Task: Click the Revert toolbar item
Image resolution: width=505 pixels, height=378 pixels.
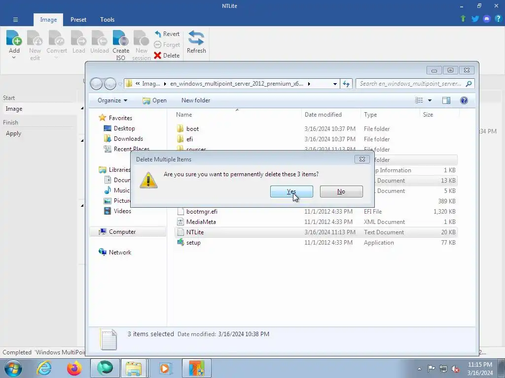Action: click(167, 34)
